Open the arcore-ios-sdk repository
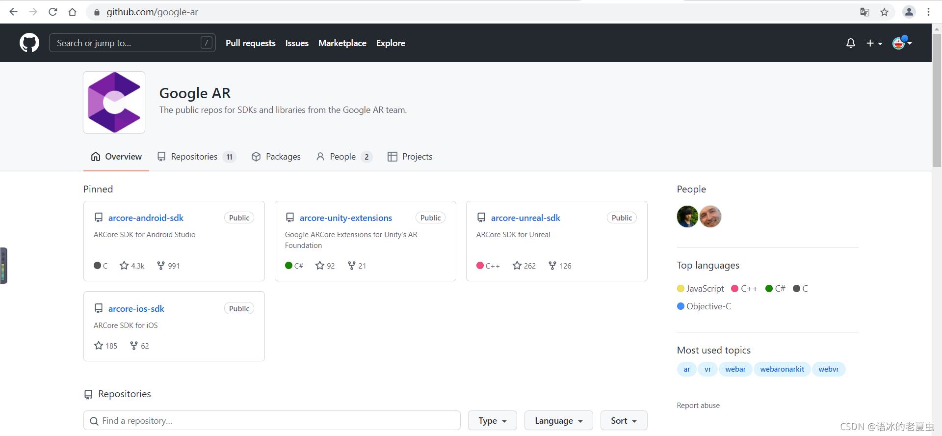 [136, 308]
